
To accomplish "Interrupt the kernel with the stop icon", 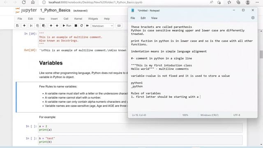I will [x=76, y=25].
